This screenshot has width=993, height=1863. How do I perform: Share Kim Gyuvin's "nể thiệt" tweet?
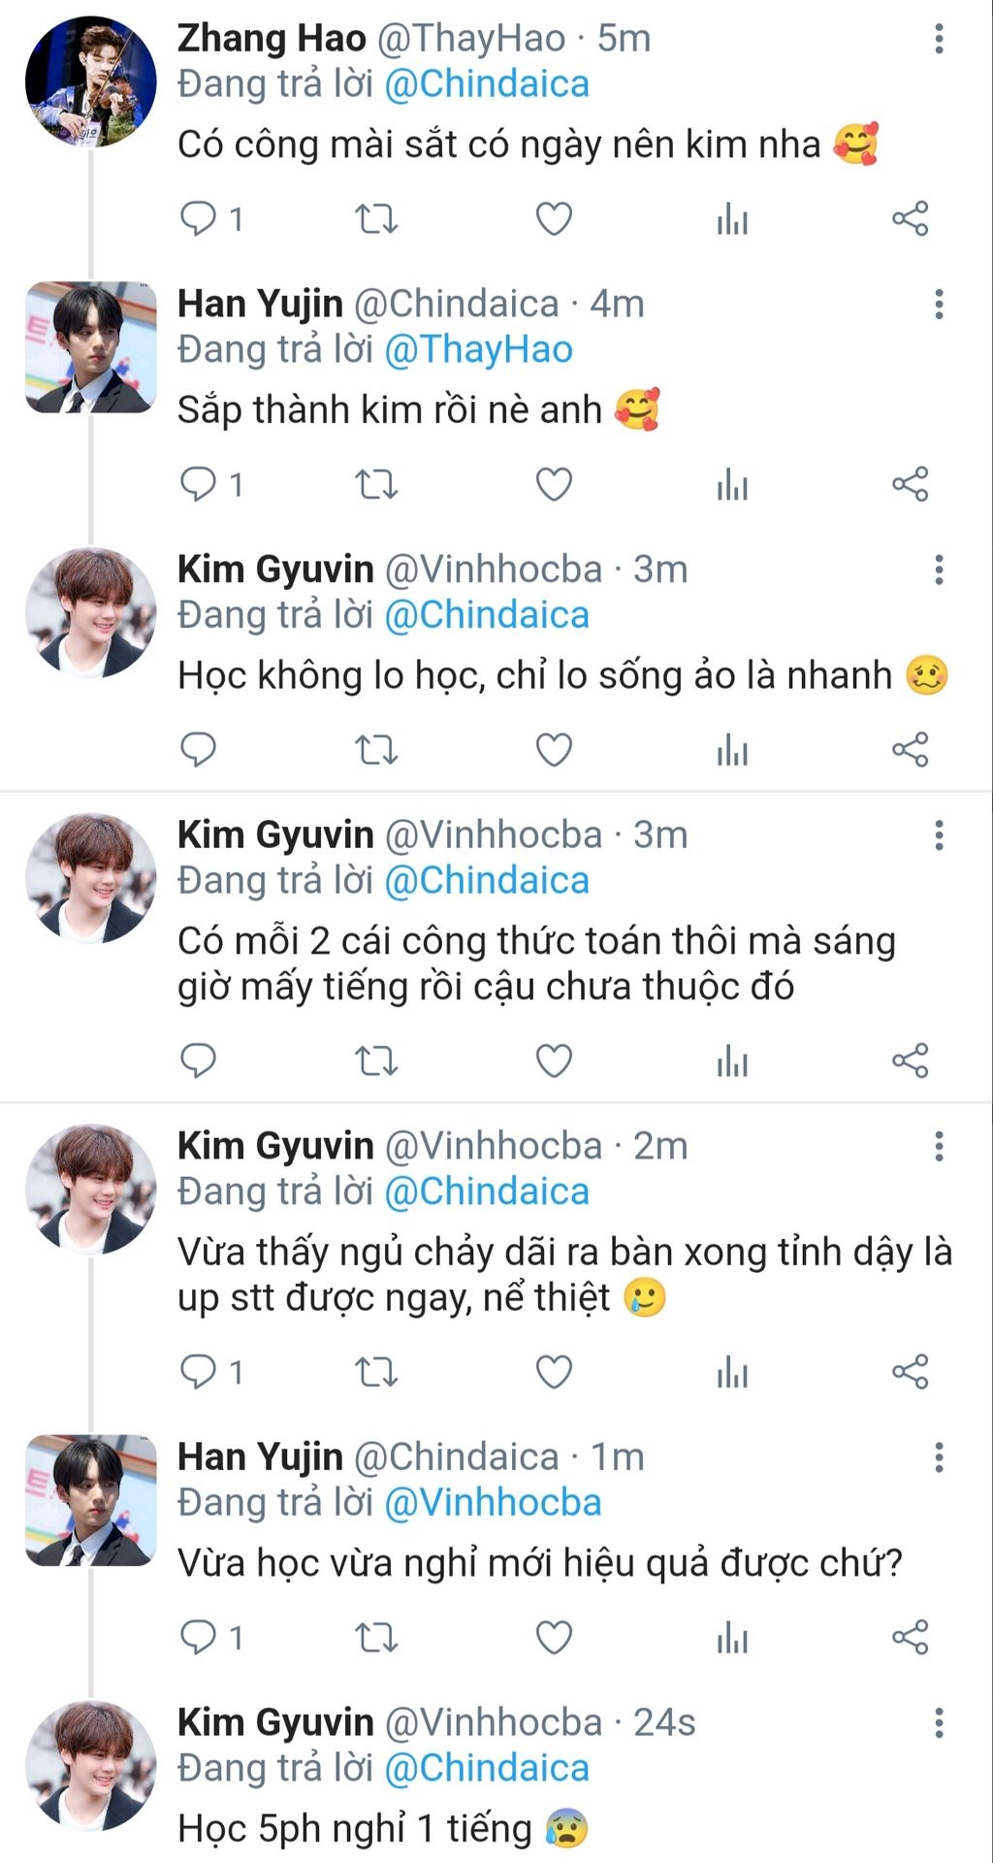910,1371
